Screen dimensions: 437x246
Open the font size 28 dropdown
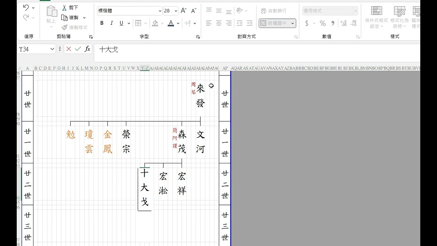click(176, 11)
